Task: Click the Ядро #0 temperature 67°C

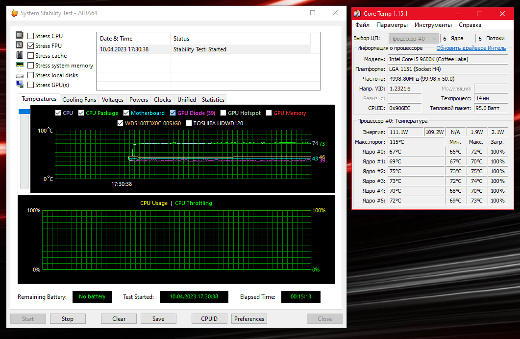Action: coord(416,152)
